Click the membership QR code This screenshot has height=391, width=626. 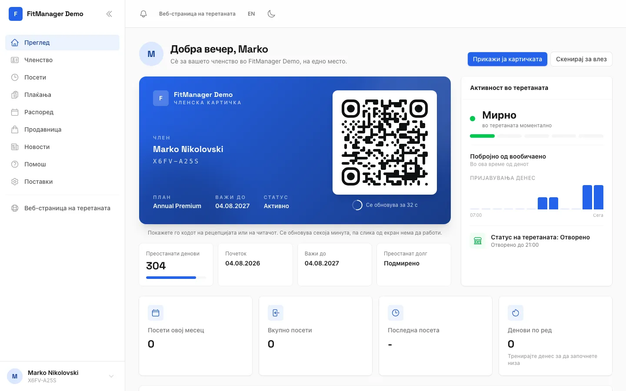click(385, 142)
